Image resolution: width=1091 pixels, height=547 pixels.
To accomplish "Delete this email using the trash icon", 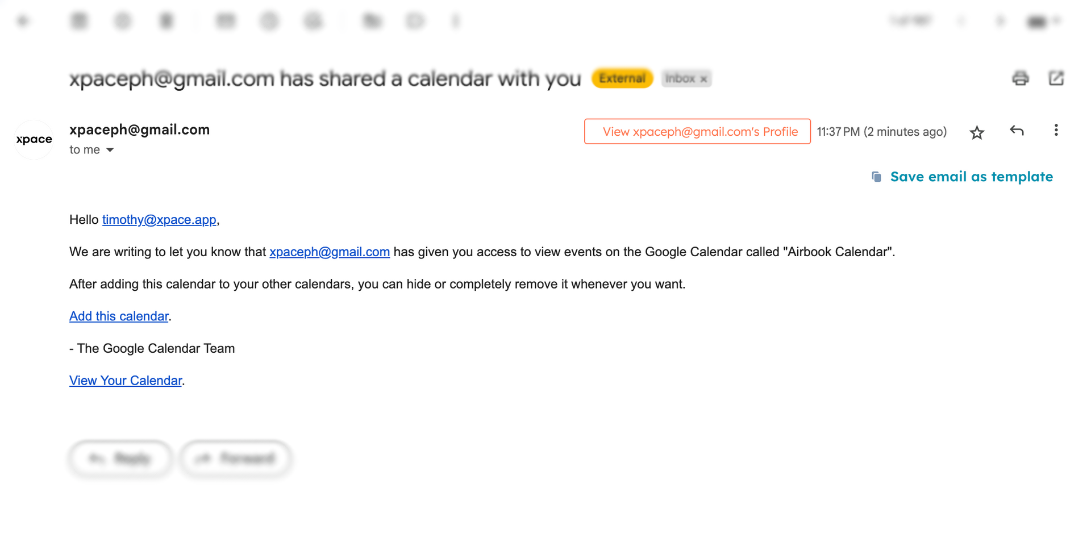I will [x=166, y=21].
